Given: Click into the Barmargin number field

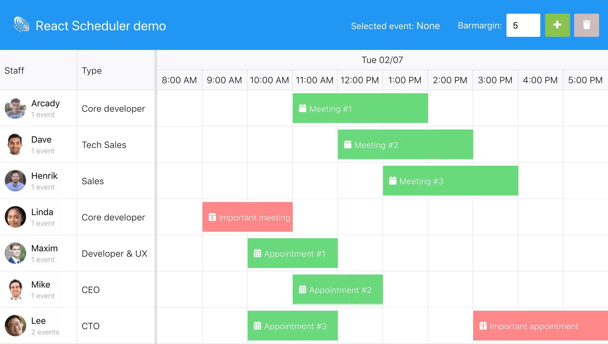Looking at the screenshot, I should click(x=523, y=25).
